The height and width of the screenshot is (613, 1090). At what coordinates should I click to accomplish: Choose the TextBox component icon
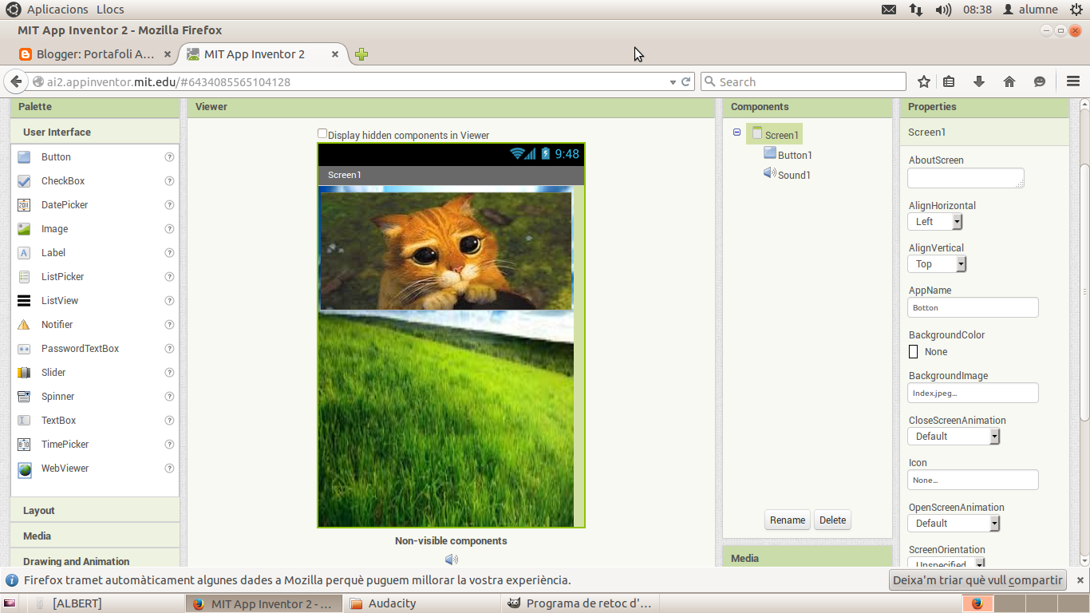[x=24, y=421]
